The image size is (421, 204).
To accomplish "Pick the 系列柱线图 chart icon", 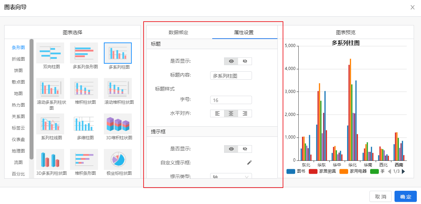I will (50, 124).
